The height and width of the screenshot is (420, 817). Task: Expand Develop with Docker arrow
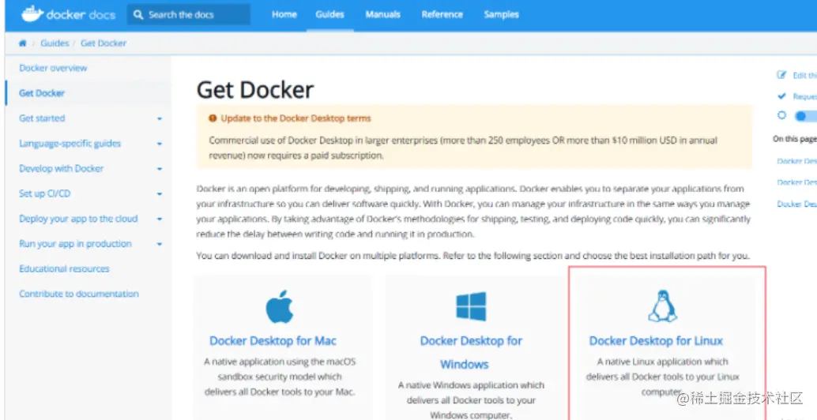160,169
